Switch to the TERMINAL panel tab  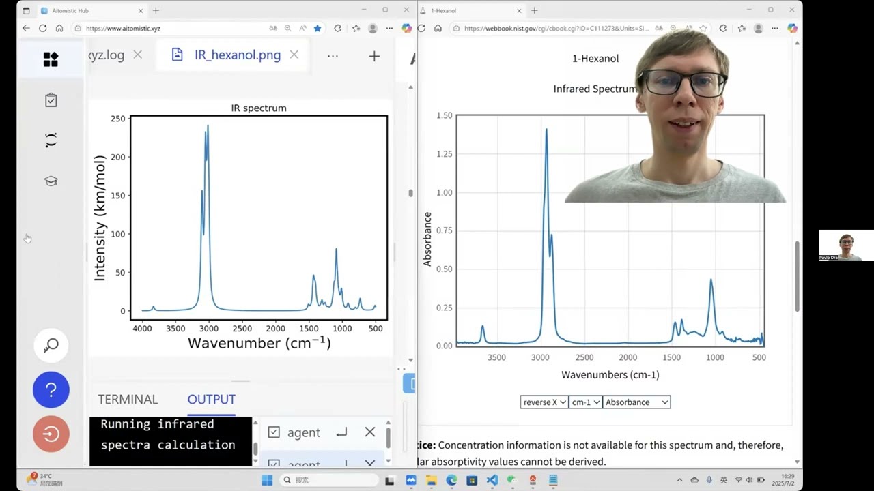pyautogui.click(x=128, y=400)
